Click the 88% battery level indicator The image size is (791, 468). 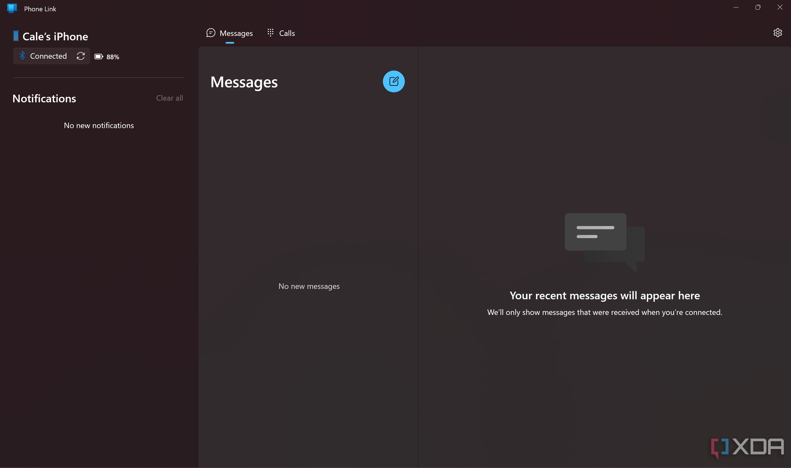(107, 57)
